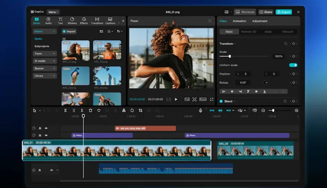This screenshot has height=188, width=327.
Task: Toggle the Uniform scale switch
Action: point(293,65)
